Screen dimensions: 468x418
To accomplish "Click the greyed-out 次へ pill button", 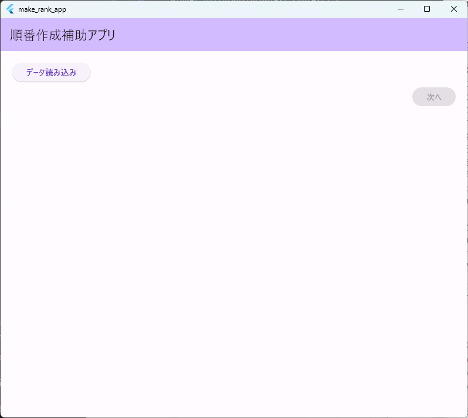I will tap(433, 97).
